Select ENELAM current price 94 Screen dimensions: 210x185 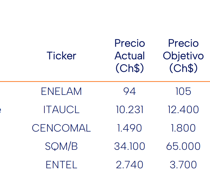[x=129, y=91]
